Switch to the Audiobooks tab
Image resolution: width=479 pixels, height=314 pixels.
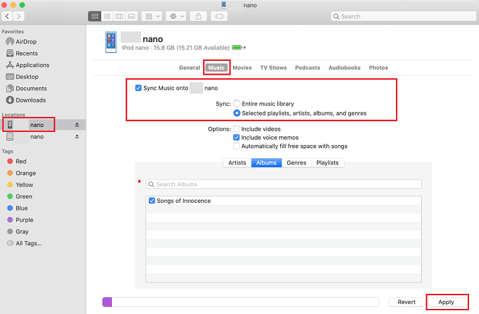[x=344, y=68]
